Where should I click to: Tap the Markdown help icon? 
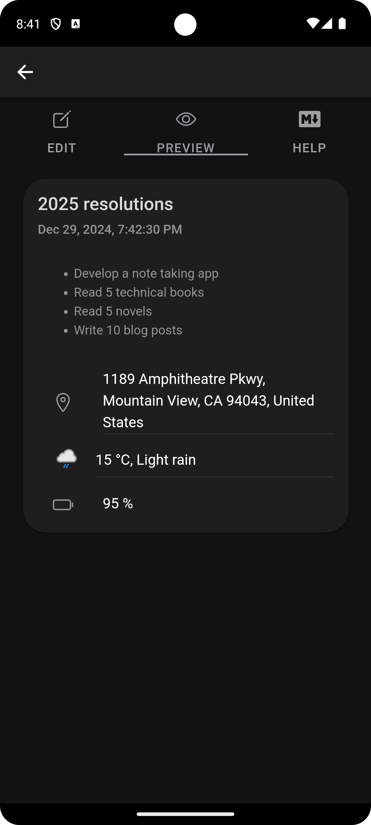(x=310, y=119)
